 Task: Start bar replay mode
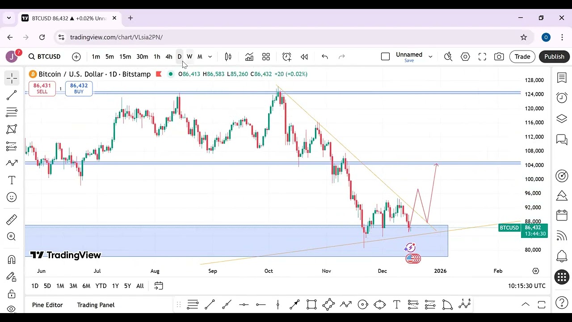tap(304, 57)
